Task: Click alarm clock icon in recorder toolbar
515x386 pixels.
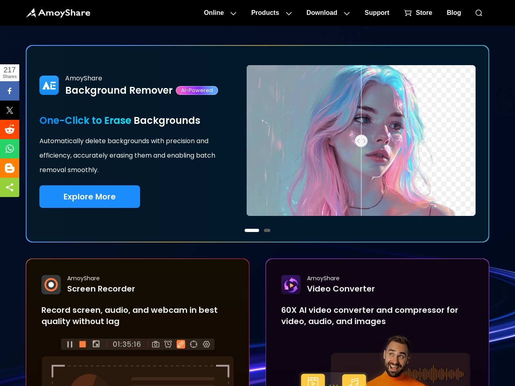Action: pyautogui.click(x=168, y=344)
